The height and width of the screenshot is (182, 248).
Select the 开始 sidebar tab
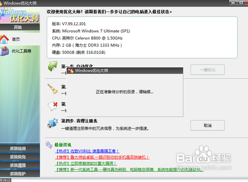[20, 27]
